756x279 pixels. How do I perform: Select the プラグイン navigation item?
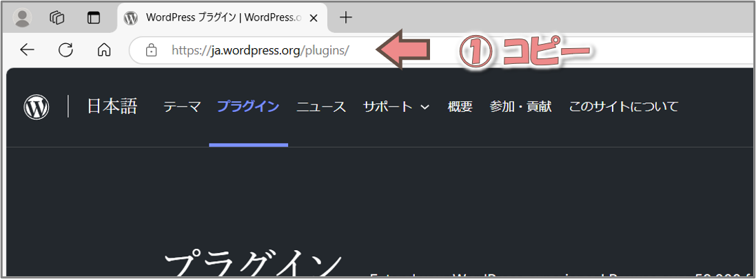(248, 107)
